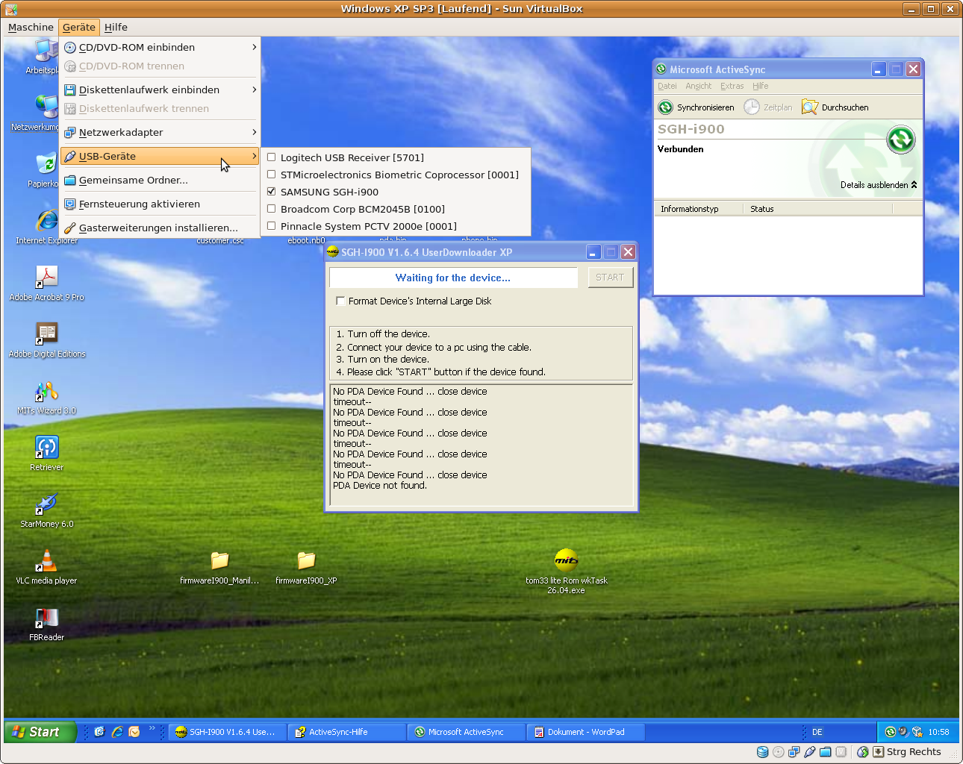Click VirtualBox hard disk status icon
Image resolution: width=963 pixels, height=764 pixels.
tap(762, 752)
